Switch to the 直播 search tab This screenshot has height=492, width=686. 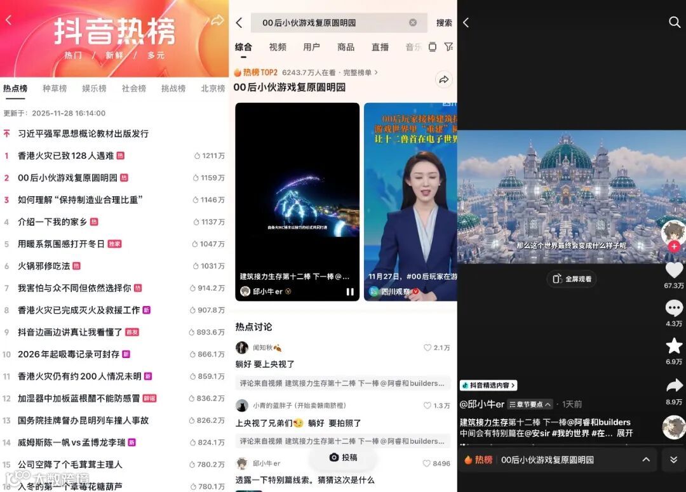pos(380,47)
